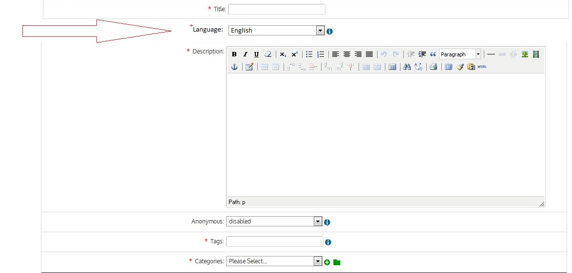The image size is (572, 273).
Task: Click the blockquote icon
Action: click(433, 54)
